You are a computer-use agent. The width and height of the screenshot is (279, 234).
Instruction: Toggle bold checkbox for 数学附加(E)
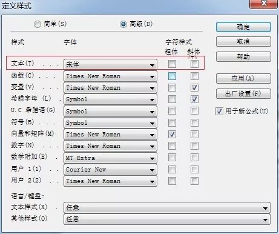pyautogui.click(x=172, y=158)
